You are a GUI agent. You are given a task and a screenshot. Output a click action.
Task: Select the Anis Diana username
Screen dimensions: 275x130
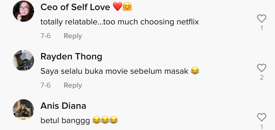coord(63,106)
